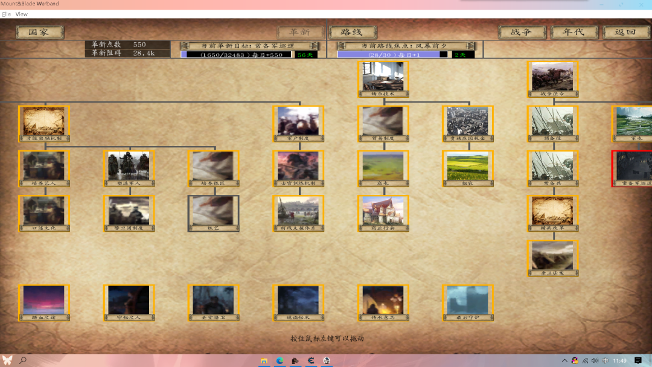This screenshot has height=367, width=652.
Task: Open the volume control in system tray
Action: (x=595, y=361)
